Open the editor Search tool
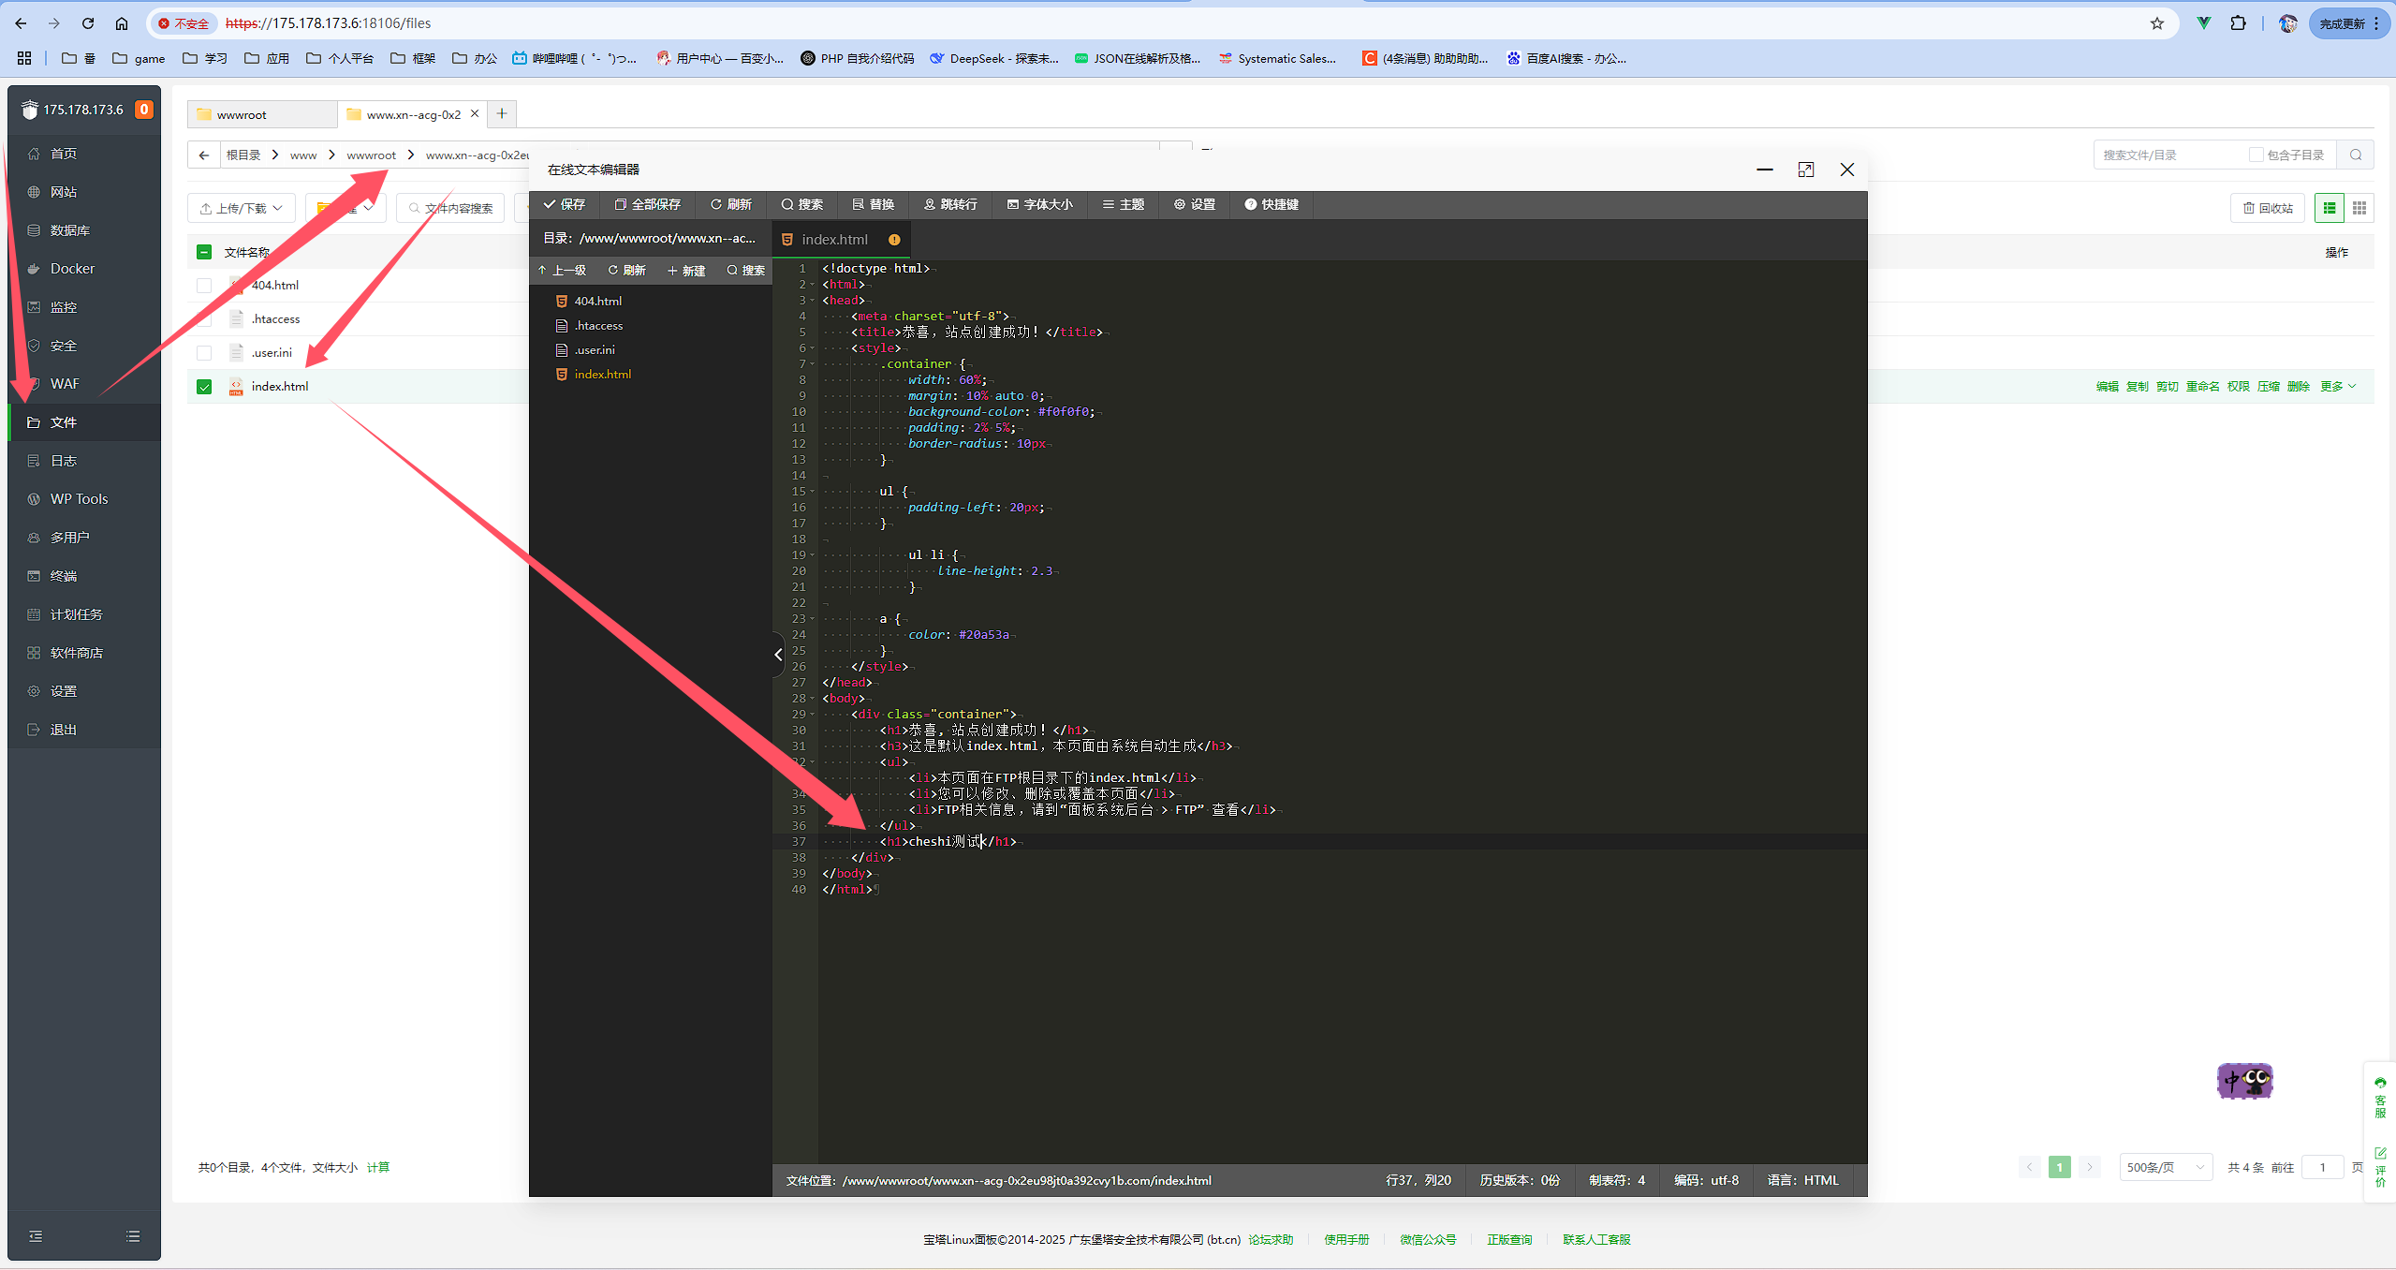The width and height of the screenshot is (2396, 1270). click(x=801, y=204)
